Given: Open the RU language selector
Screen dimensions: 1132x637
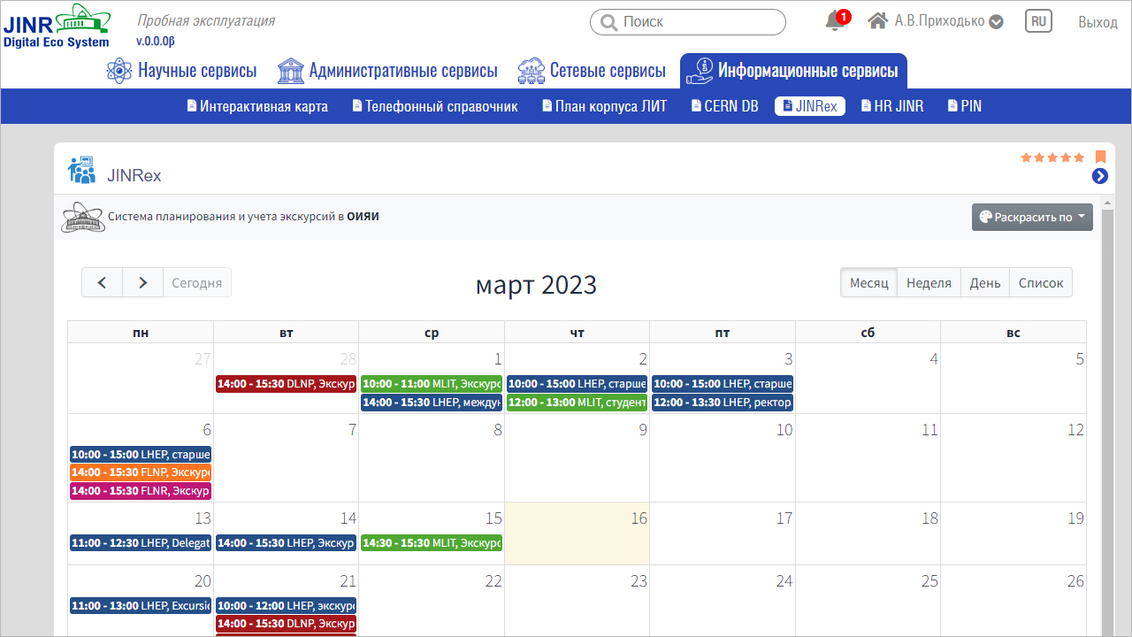Looking at the screenshot, I should pyautogui.click(x=1038, y=21).
